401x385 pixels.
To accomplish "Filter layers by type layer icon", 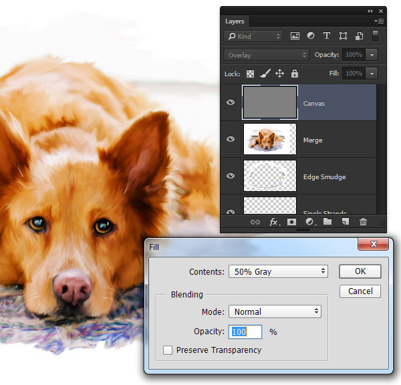I will pos(327,36).
